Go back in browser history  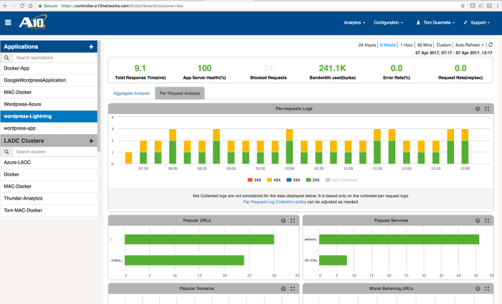pos(6,6)
